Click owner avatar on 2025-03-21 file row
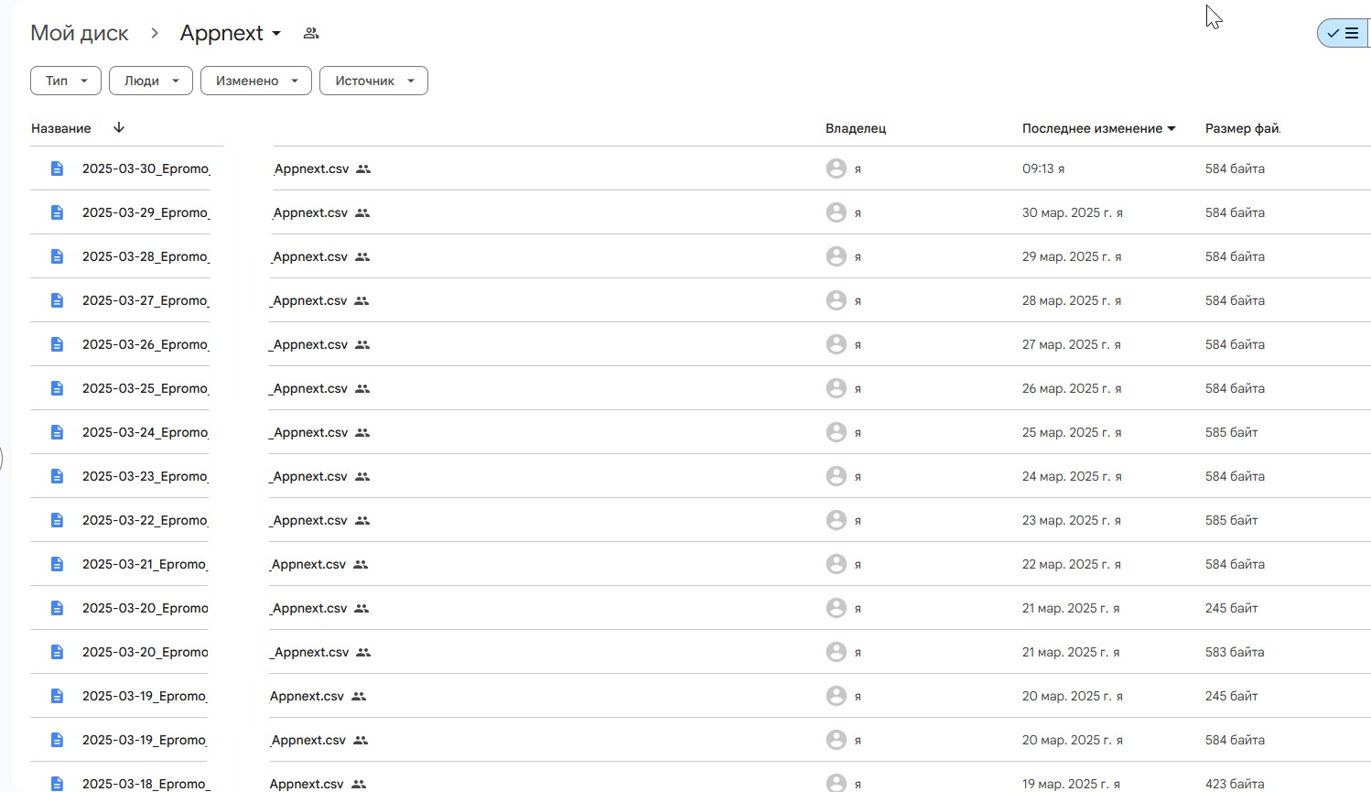1371x792 pixels. tap(836, 564)
